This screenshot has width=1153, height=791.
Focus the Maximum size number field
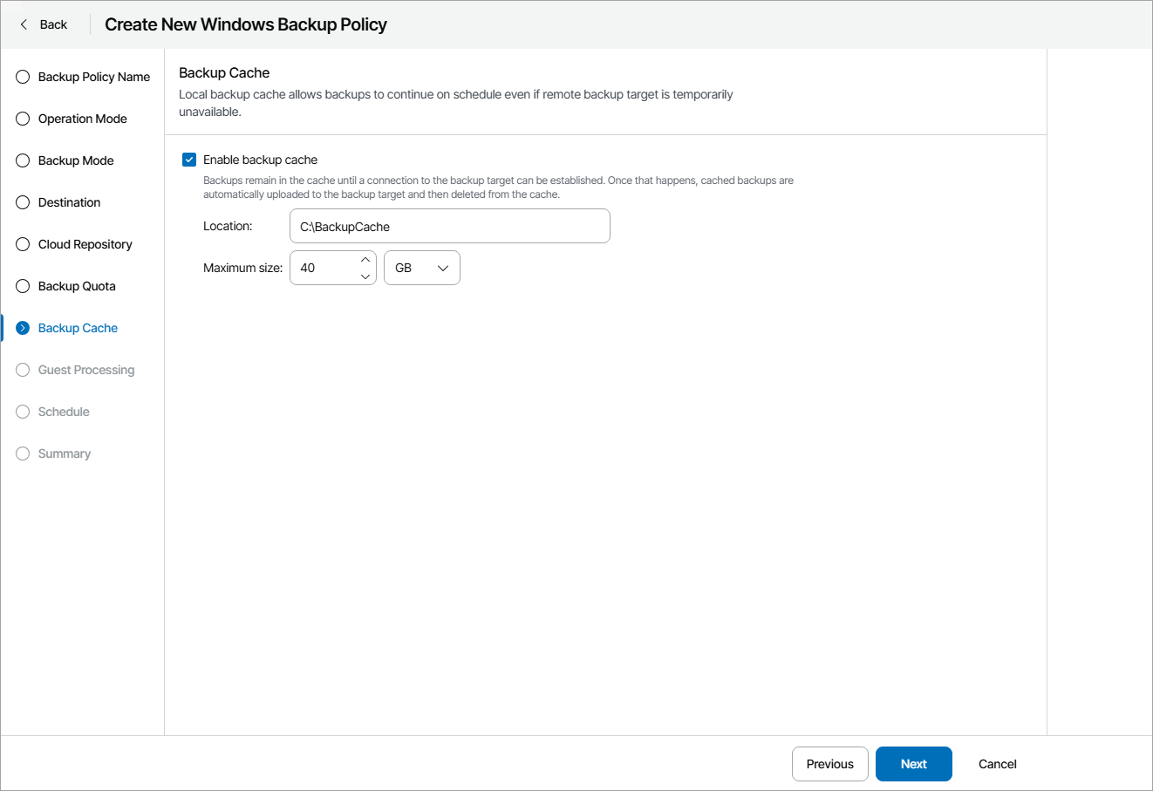[x=324, y=268]
